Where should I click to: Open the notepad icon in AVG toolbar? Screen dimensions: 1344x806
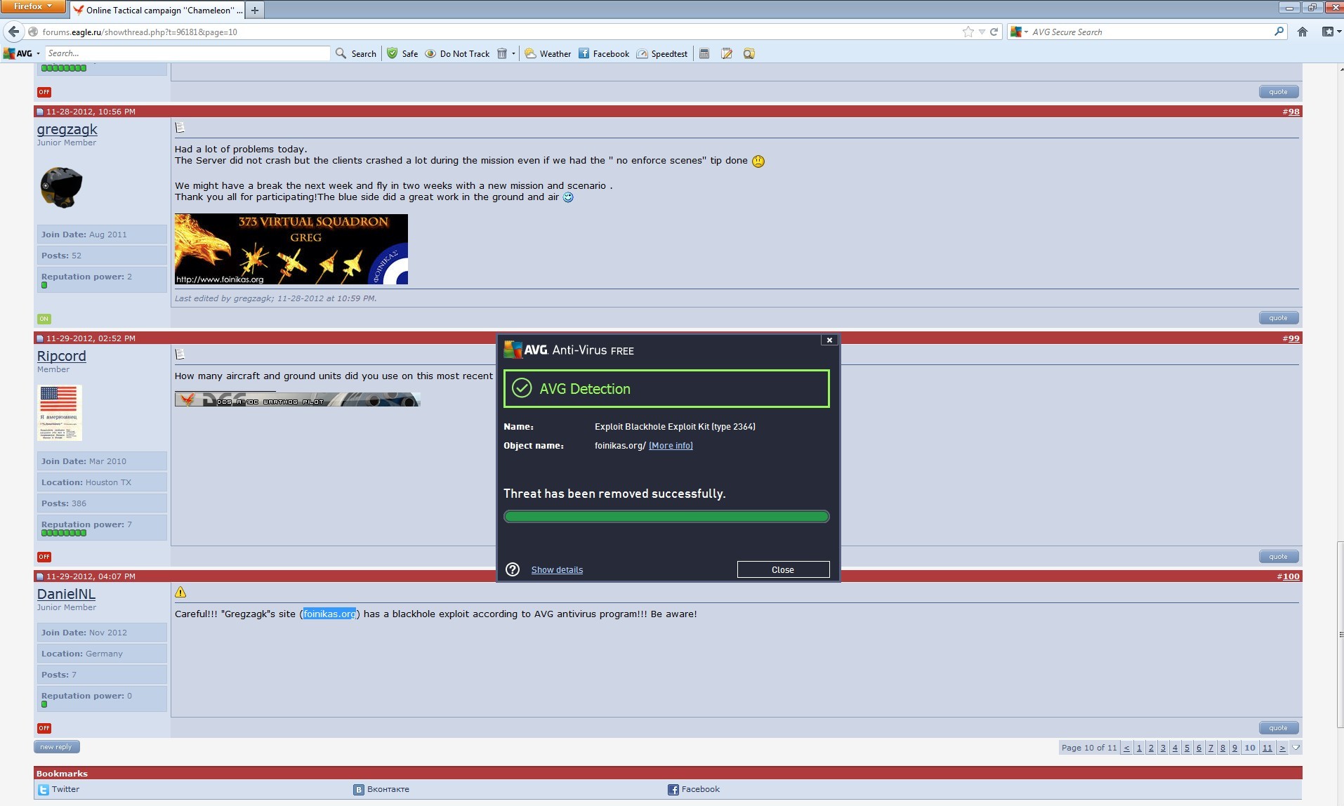pyautogui.click(x=727, y=53)
